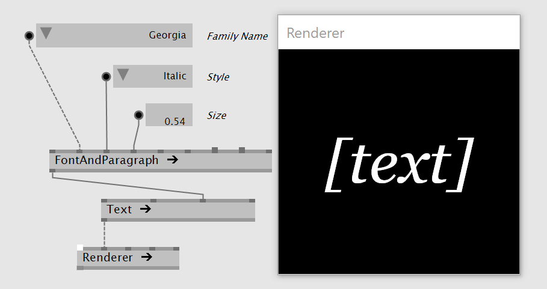Click the rendered [text] in Renderer window
547x289 pixels.
400,165
